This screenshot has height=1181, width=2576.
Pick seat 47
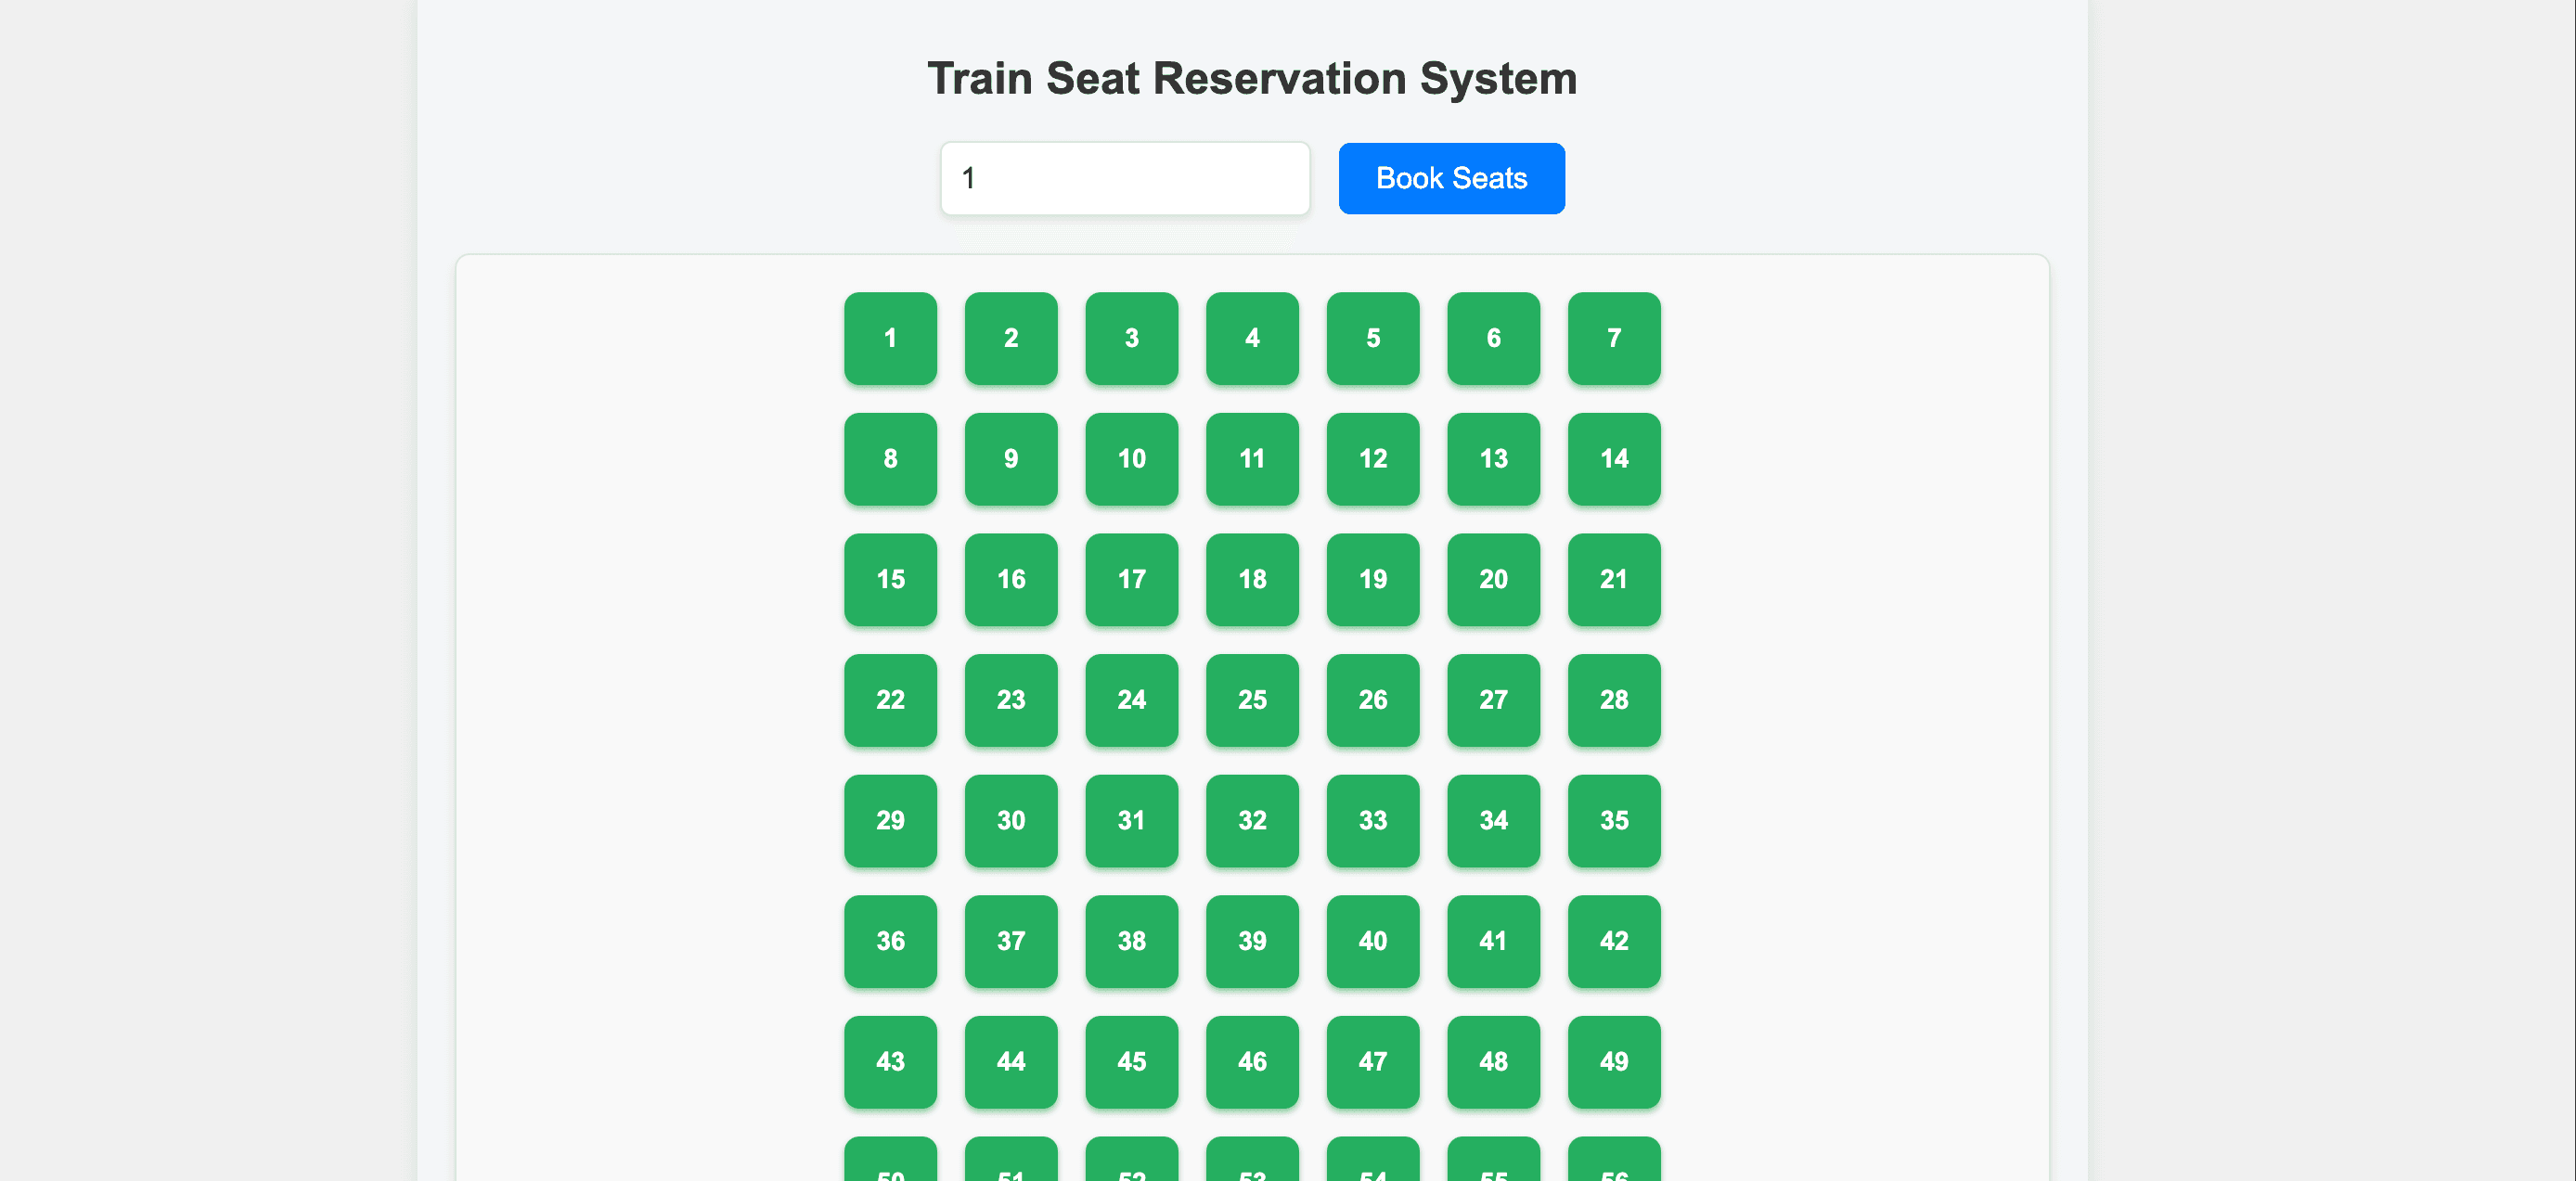(1373, 1062)
